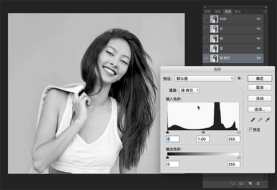Screen dimensions: 277x190
Task: Open the 预设 preset dropdown
Action: coord(204,79)
